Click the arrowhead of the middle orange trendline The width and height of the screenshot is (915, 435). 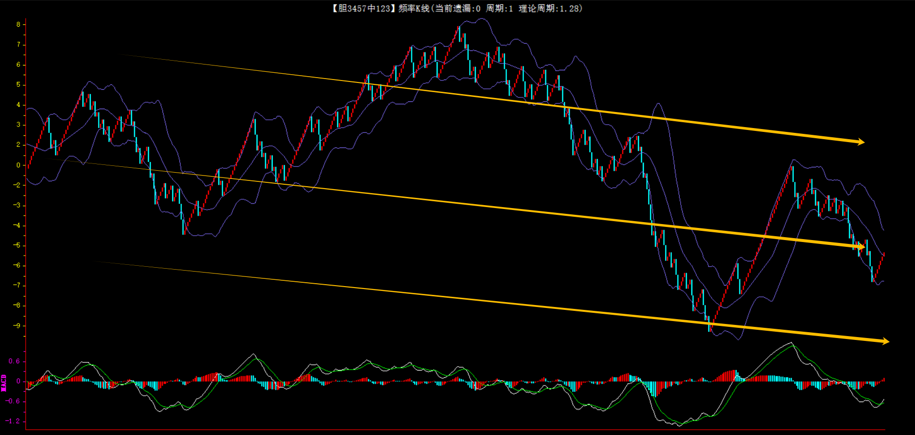point(861,247)
